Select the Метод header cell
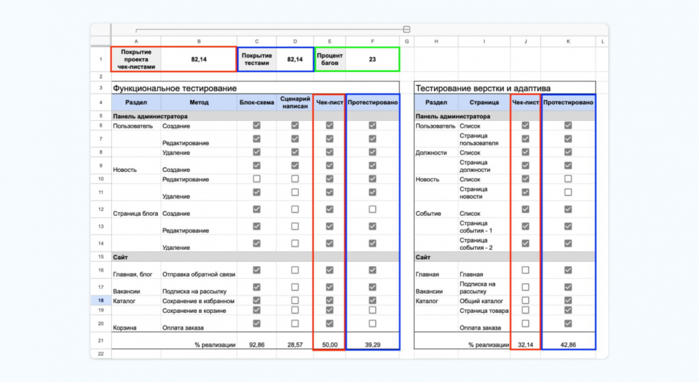699x382 pixels. click(199, 103)
